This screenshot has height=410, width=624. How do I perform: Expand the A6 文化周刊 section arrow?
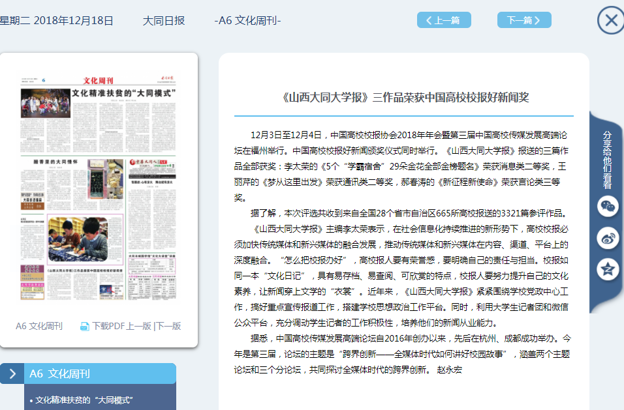click(12, 373)
